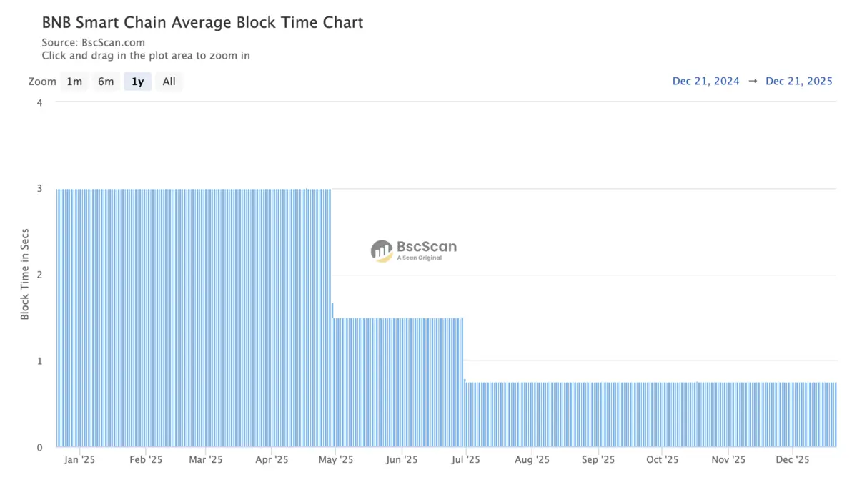
Task: Choose the 1y zoom option
Action: pos(137,82)
